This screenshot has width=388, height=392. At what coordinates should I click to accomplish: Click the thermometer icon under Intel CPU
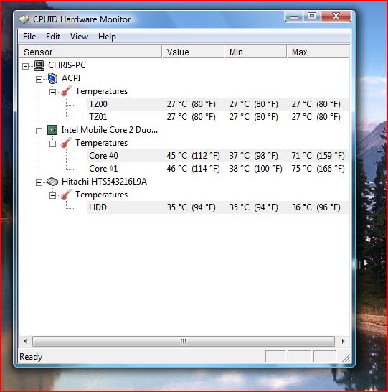[66, 143]
